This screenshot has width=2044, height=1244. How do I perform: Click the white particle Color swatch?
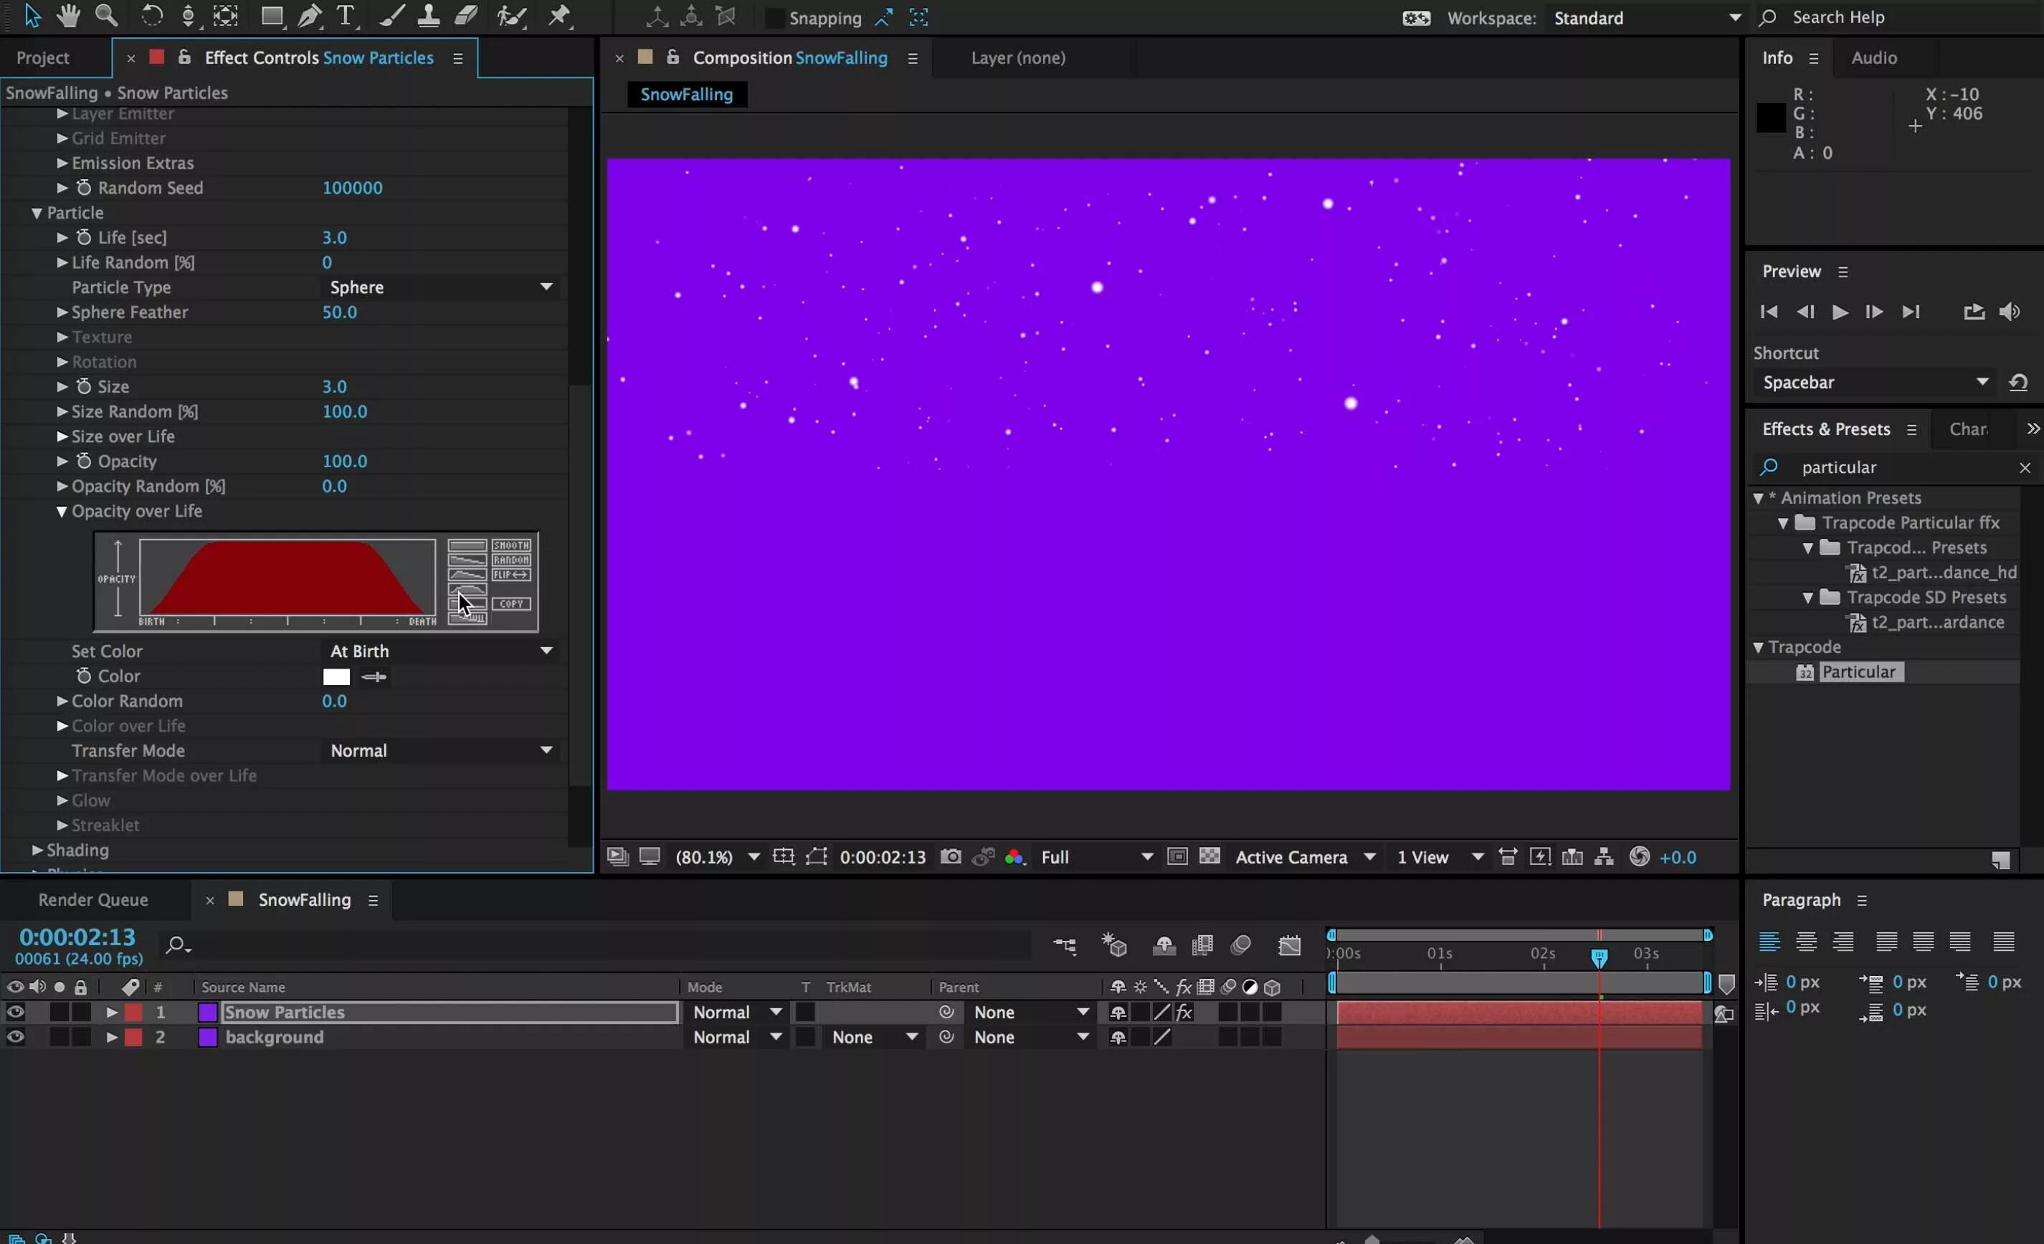(x=336, y=676)
